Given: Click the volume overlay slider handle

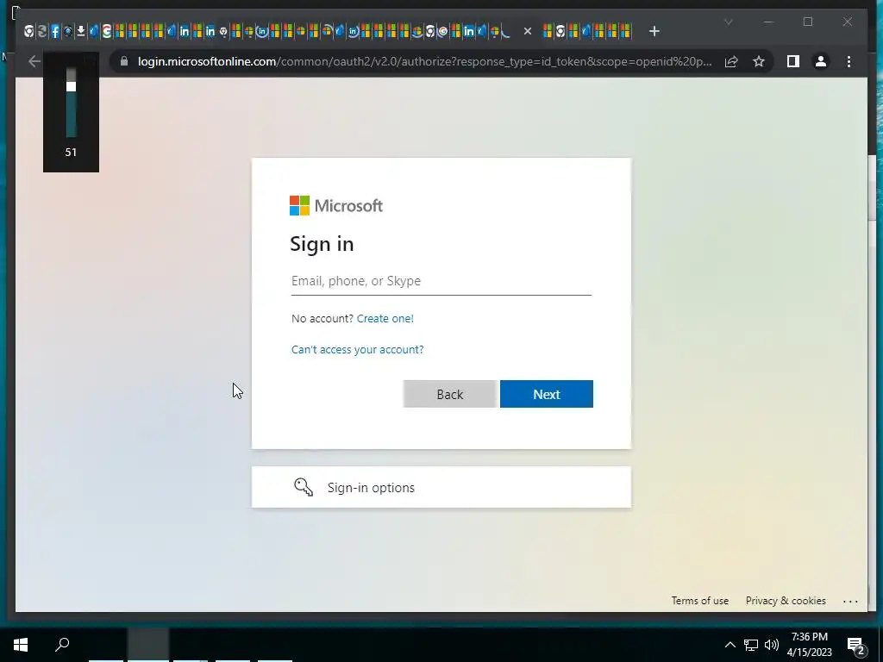Looking at the screenshot, I should coord(71,86).
